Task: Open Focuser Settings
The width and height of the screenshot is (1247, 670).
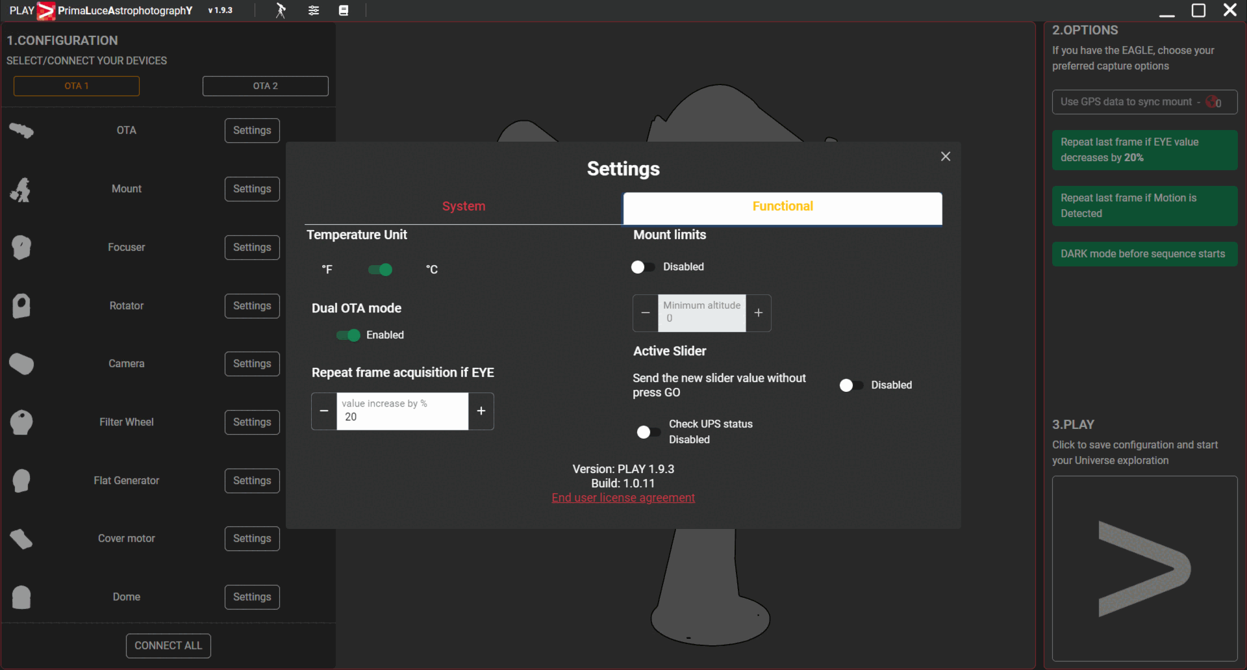Action: (x=252, y=248)
